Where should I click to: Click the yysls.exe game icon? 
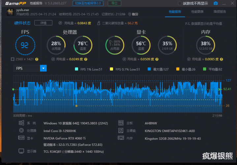[x=9, y=12]
